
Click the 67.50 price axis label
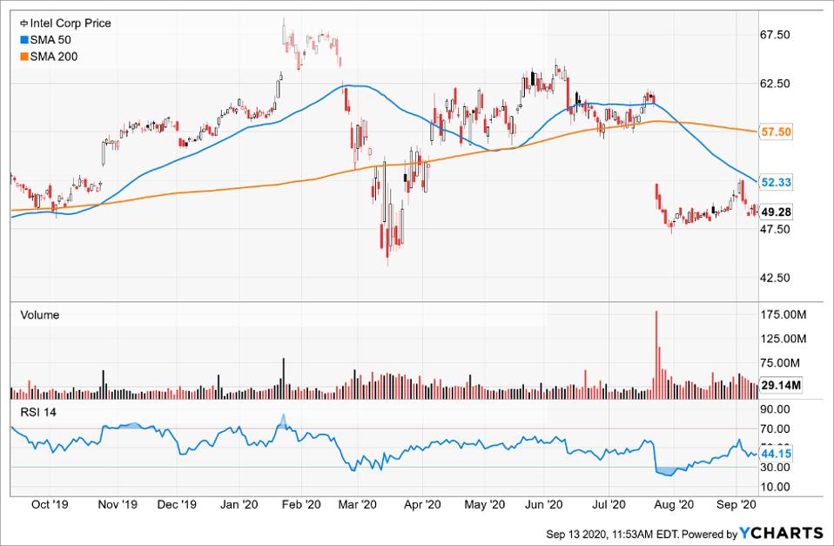(x=775, y=35)
